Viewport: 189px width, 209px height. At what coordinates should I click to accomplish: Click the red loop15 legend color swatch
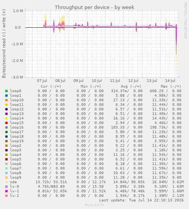[x=6, y=123]
